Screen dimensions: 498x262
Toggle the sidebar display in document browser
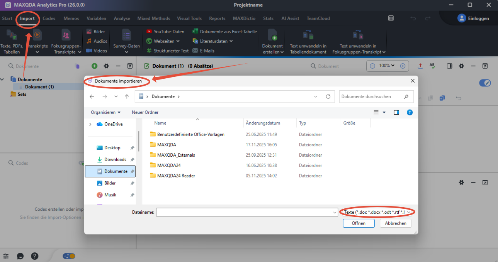(x=449, y=66)
